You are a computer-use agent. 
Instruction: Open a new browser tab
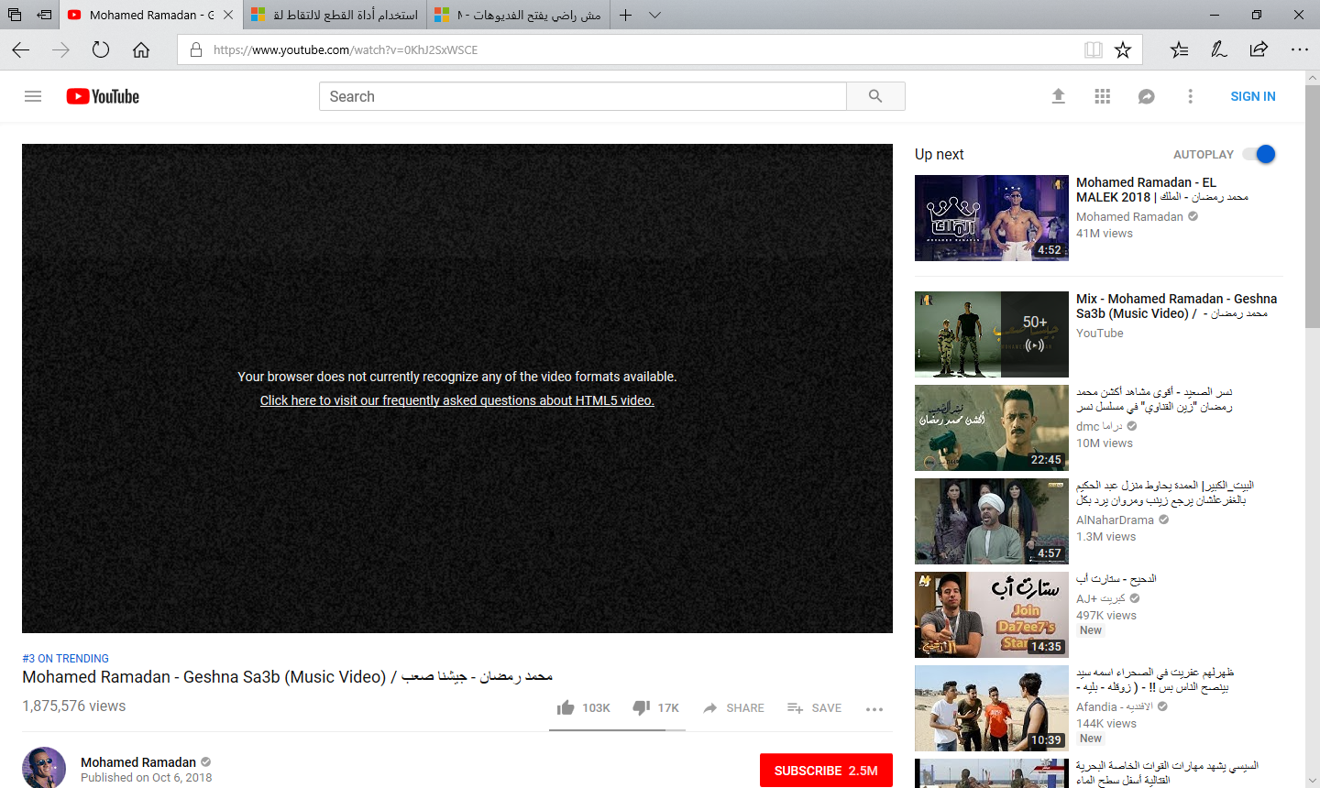pos(625,15)
